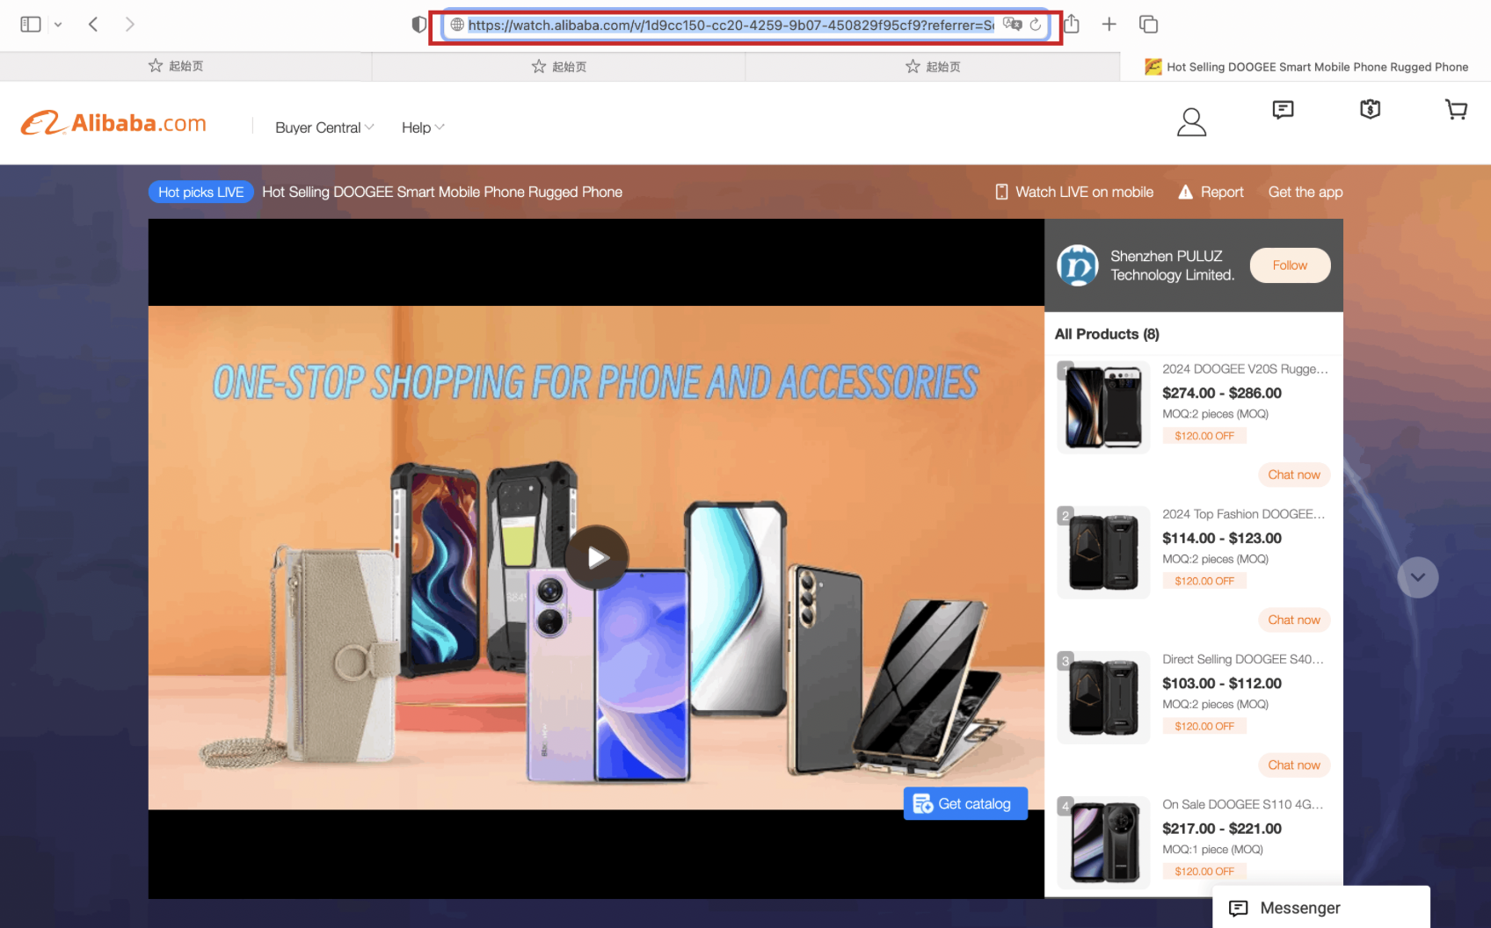This screenshot has width=1491, height=928.
Task: Open On Sale DOOGEE S110 thumbnail
Action: (1103, 842)
